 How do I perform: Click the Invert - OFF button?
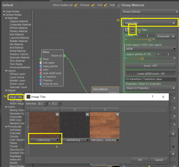pyautogui.click(x=150, y=66)
